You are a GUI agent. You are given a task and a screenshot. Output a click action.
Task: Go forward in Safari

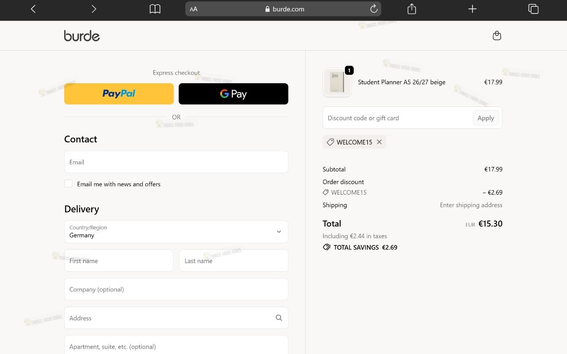pyautogui.click(x=94, y=9)
